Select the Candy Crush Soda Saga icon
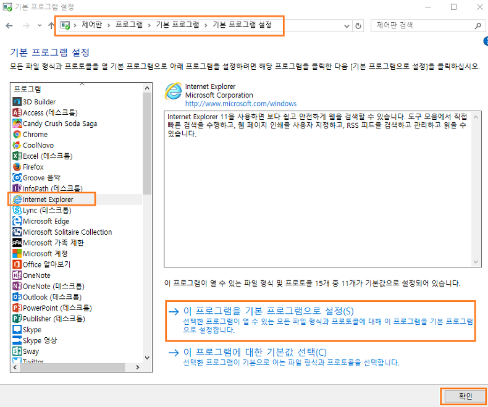The width and height of the screenshot is (488, 407). pyautogui.click(x=17, y=124)
